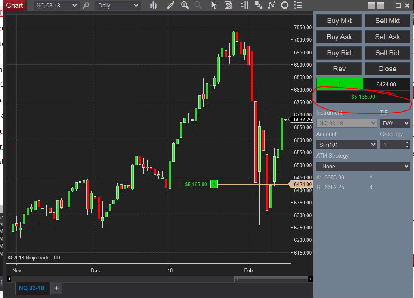Click the zoom in magnifier icon

point(185,5)
